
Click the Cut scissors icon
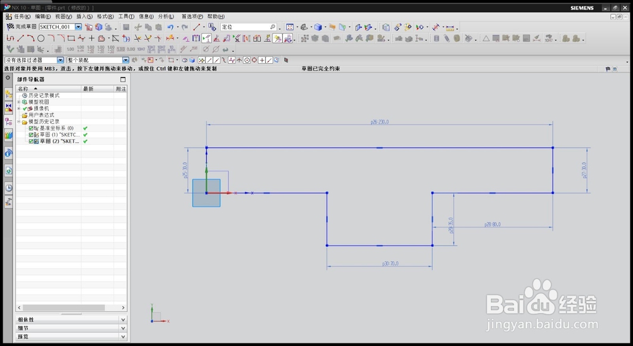pos(138,27)
